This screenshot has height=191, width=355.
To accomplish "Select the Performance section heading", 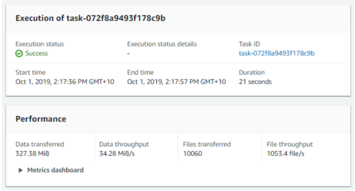I will (40, 119).
